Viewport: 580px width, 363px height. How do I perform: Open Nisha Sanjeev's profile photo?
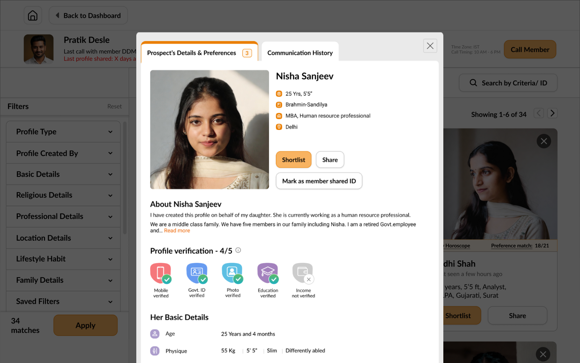[210, 130]
